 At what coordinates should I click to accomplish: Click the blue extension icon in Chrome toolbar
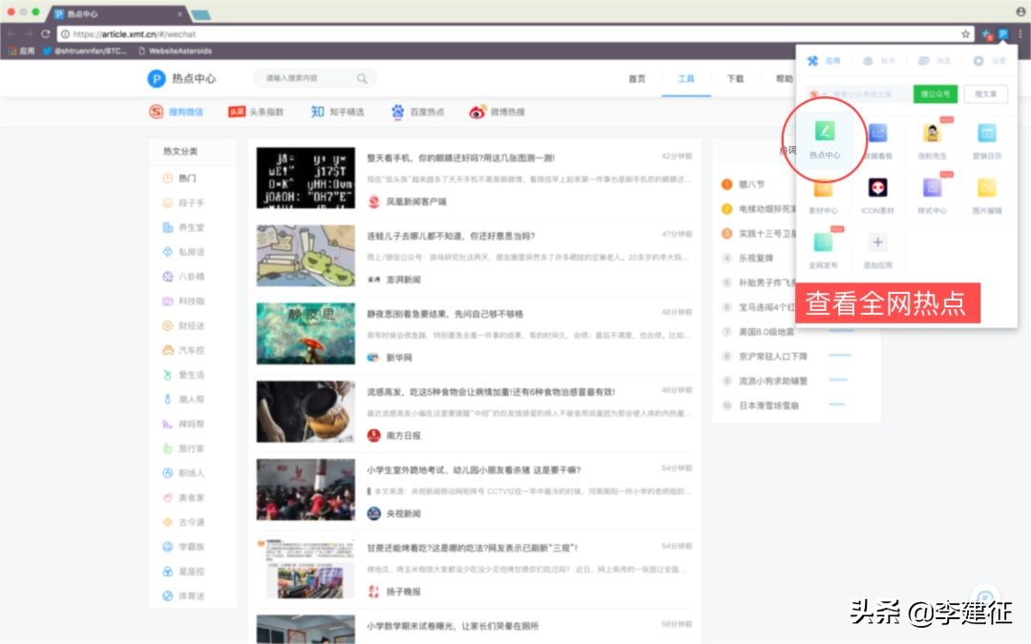click(x=1001, y=31)
